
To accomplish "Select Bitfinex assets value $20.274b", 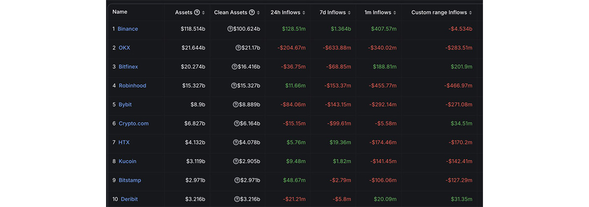I will 194,67.
